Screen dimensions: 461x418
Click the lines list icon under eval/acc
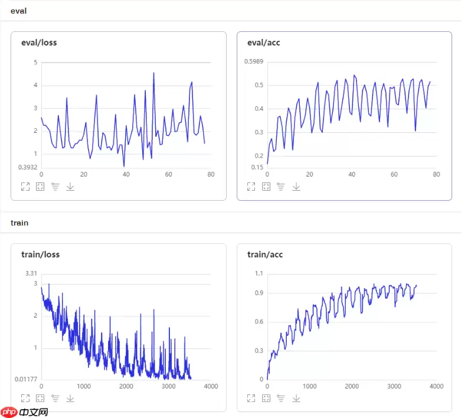point(281,187)
